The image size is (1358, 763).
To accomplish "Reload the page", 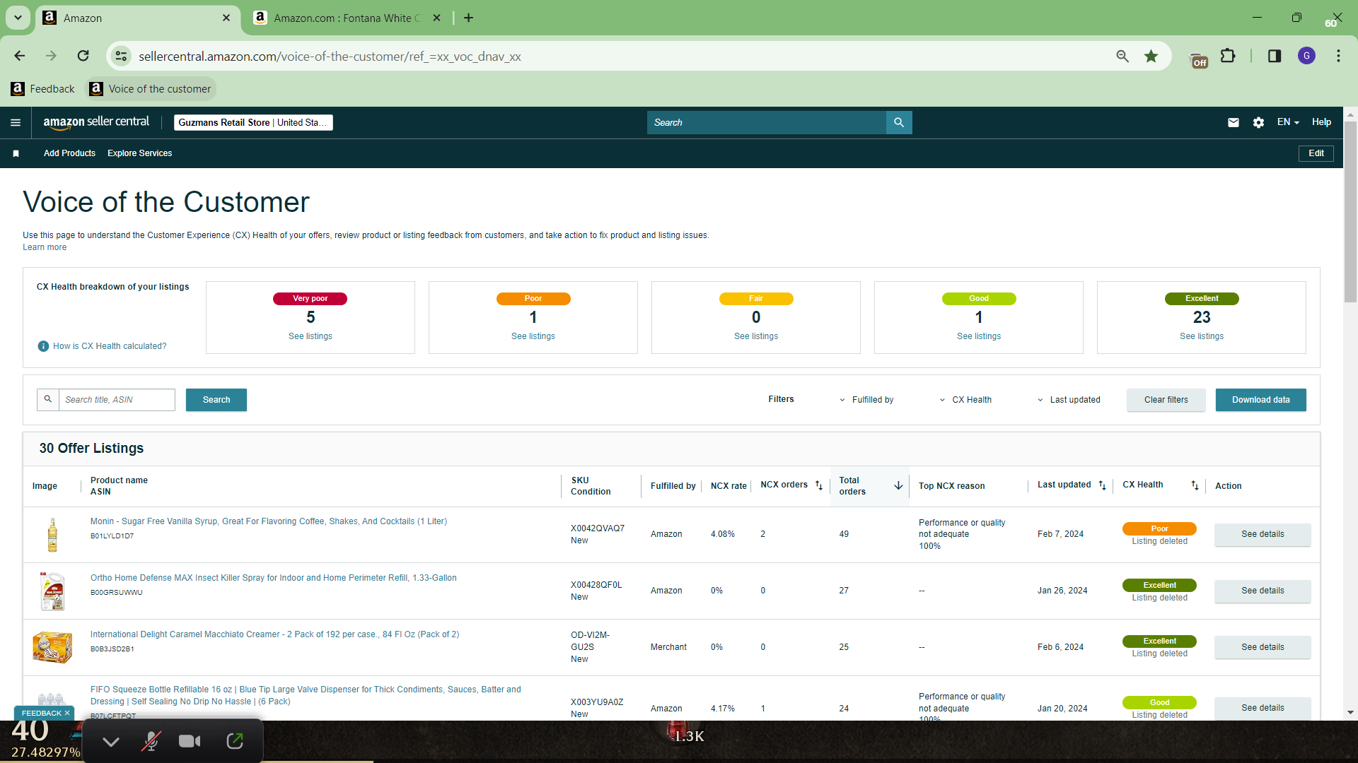I will 83,56.
